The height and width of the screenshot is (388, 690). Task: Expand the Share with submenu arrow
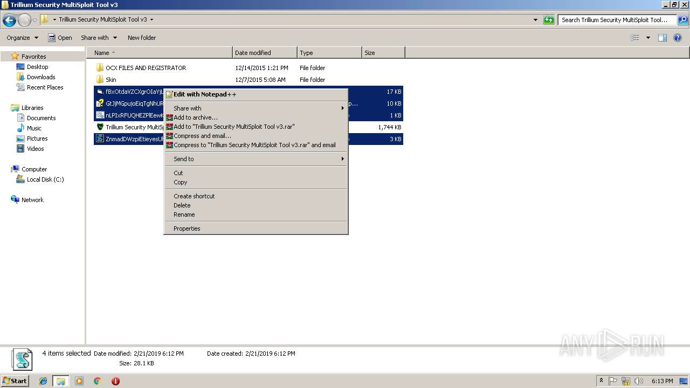pos(342,108)
